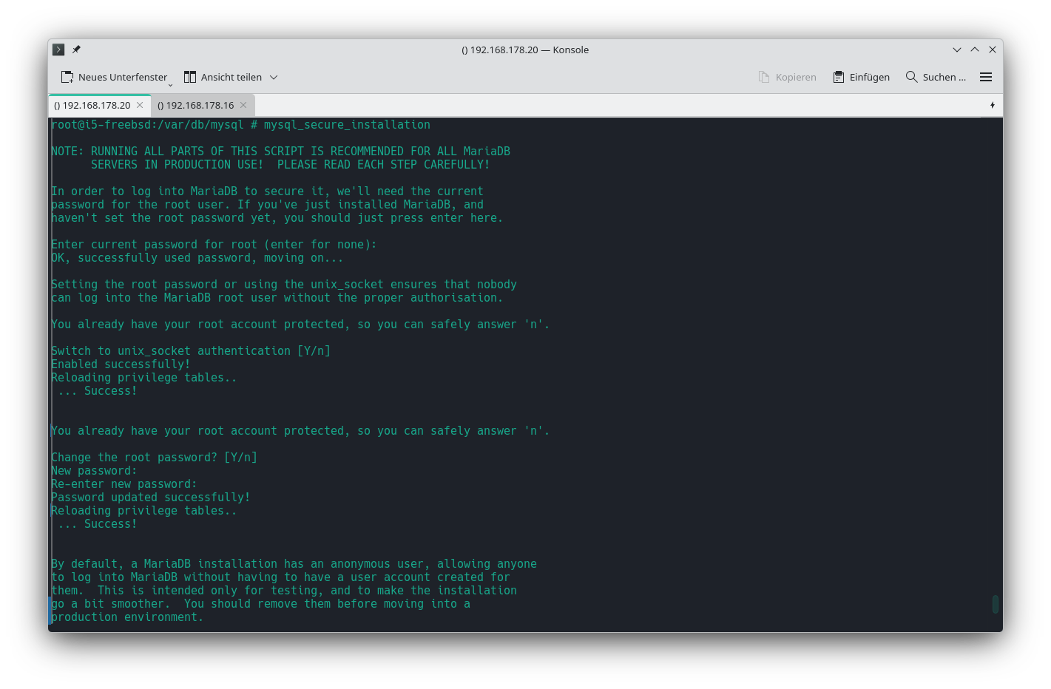Open search via the Suchen magnifier
This screenshot has height=689, width=1051.
pos(912,77)
